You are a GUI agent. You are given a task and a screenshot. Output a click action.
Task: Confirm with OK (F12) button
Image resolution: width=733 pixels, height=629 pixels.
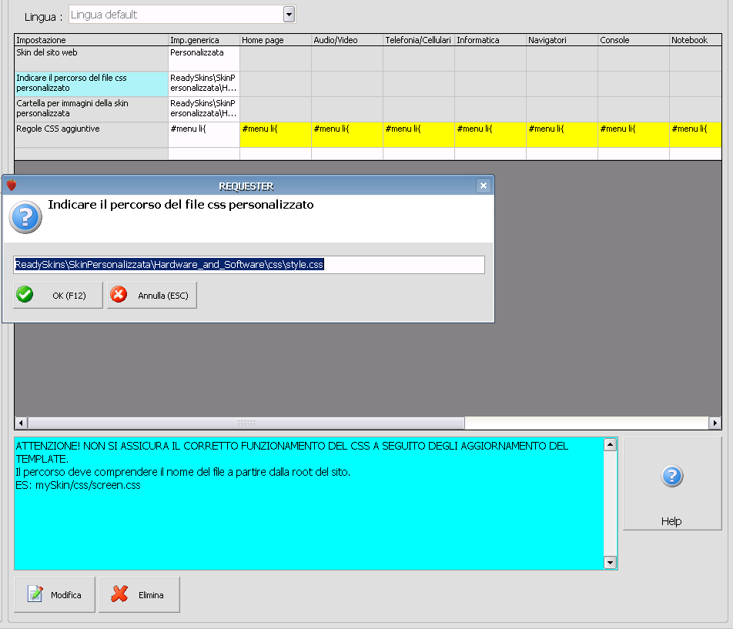pyautogui.click(x=58, y=296)
